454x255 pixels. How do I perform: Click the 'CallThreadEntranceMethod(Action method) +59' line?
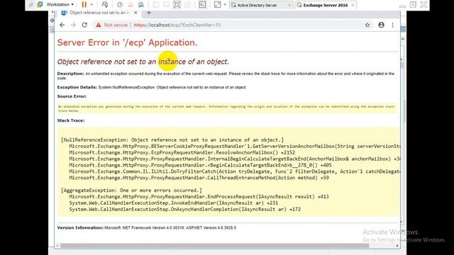[x=199, y=178]
